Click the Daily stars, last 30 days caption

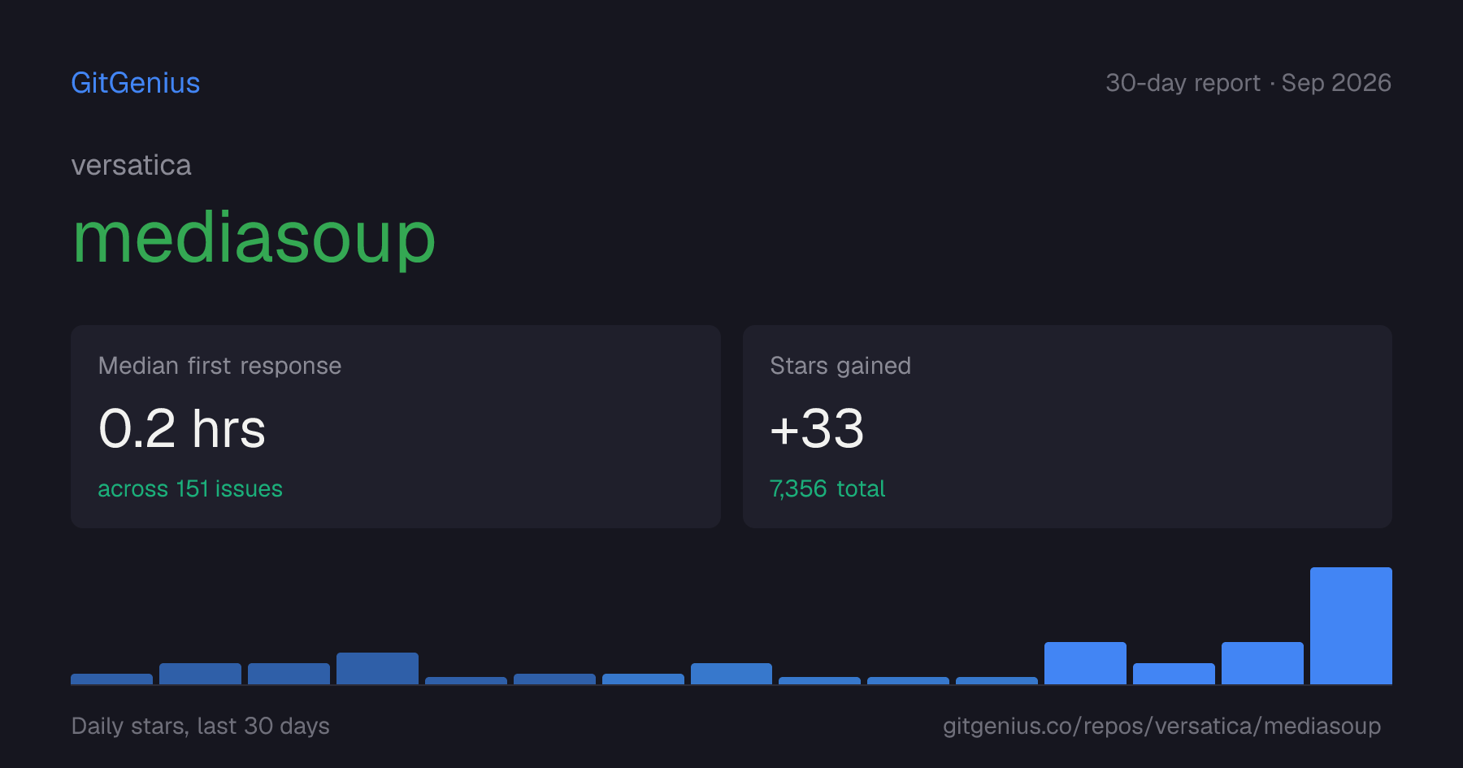(201, 726)
